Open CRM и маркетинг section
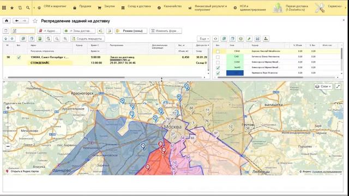The image size is (349, 196). click(52, 7)
